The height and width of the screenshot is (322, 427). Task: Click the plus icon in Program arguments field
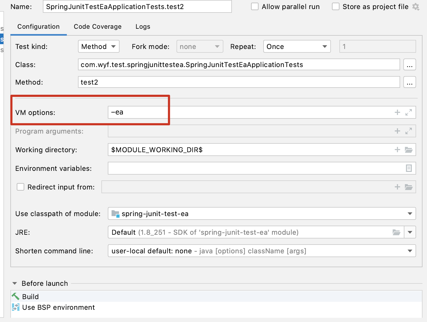tap(397, 131)
